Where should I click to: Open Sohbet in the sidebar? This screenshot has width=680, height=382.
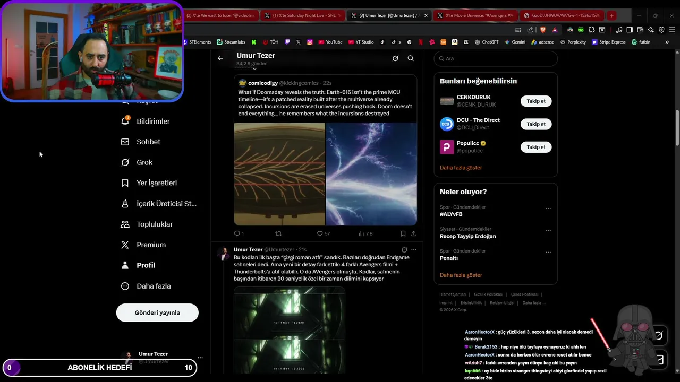pyautogui.click(x=141, y=142)
